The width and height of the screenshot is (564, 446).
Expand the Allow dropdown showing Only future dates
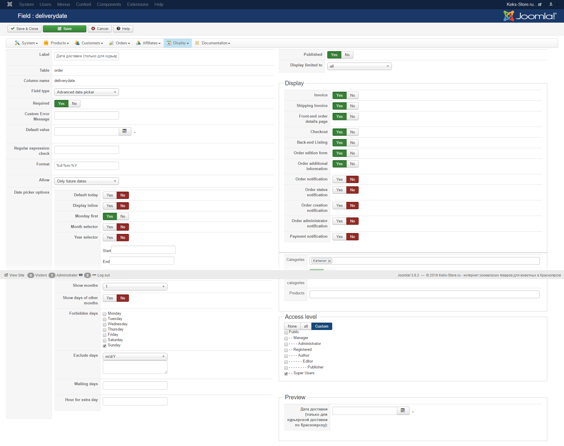(86, 181)
